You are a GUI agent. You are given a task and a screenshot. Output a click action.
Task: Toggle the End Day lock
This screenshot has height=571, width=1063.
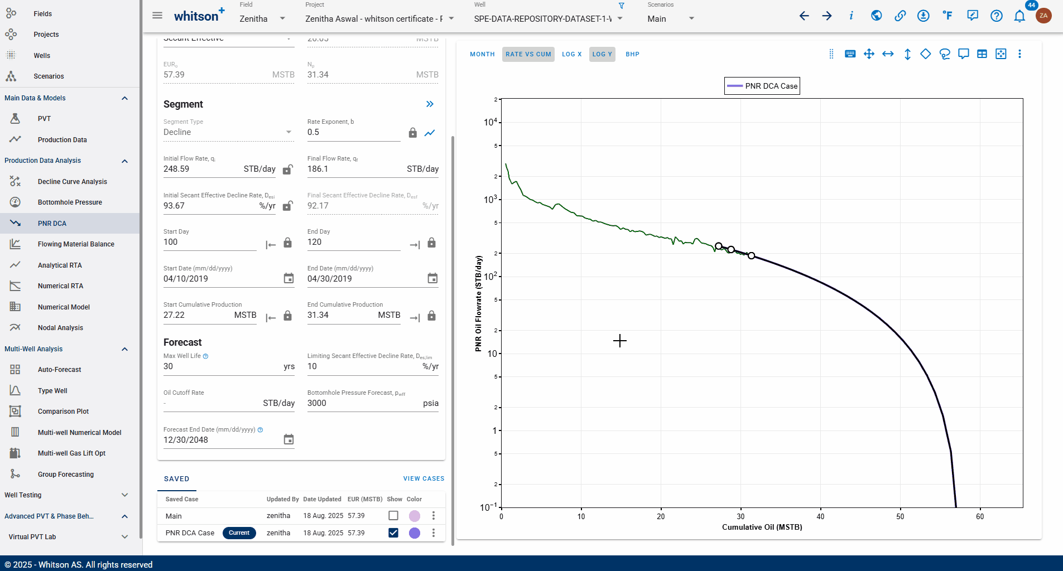pyautogui.click(x=431, y=243)
